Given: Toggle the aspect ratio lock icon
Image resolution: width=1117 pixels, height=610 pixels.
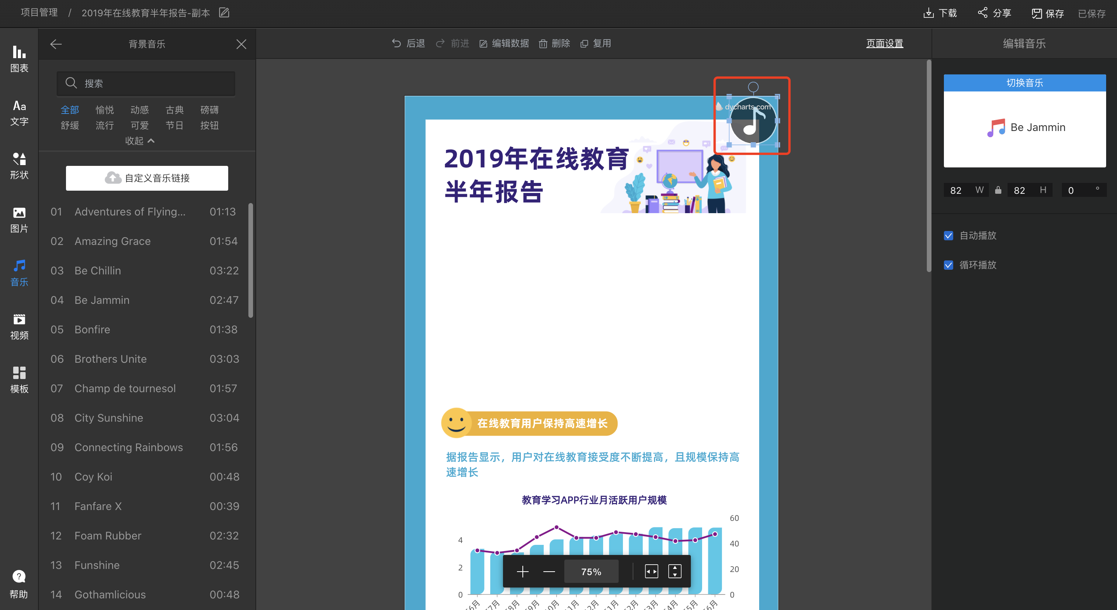Looking at the screenshot, I should (x=998, y=190).
